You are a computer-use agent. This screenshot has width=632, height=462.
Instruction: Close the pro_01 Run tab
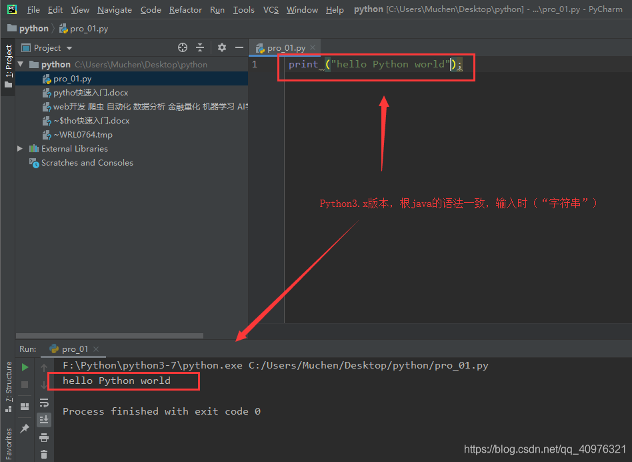tap(96, 349)
